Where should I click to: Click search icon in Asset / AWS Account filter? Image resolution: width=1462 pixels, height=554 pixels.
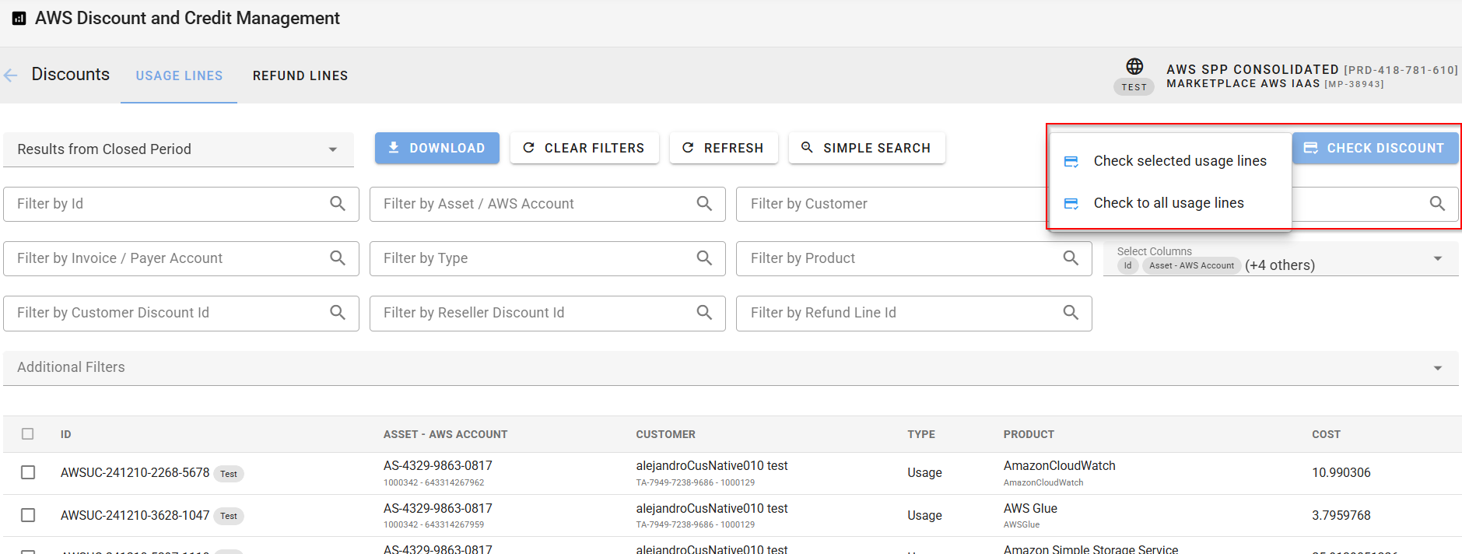tap(704, 204)
